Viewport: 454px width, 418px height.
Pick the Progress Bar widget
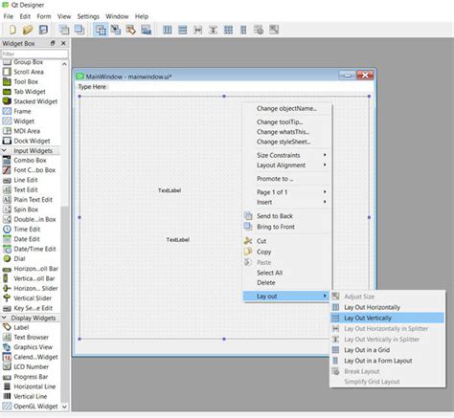coord(30,377)
